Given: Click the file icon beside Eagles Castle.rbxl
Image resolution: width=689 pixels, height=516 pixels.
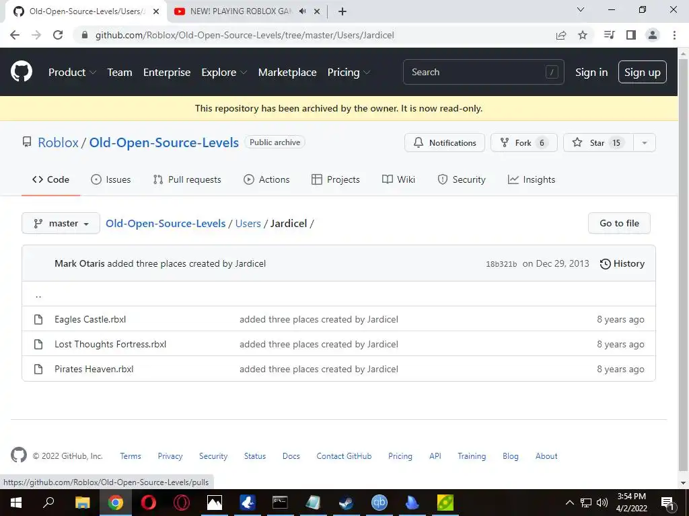Looking at the screenshot, I should pos(38,319).
